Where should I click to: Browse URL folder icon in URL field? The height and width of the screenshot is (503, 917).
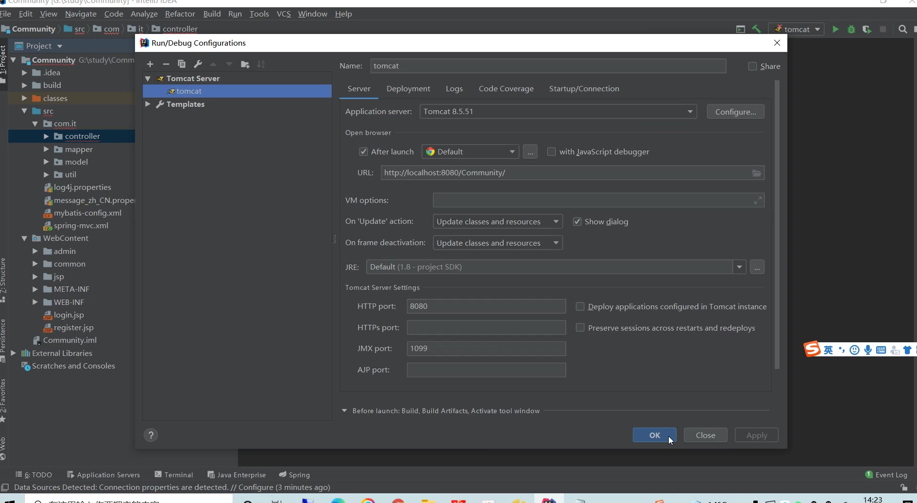point(757,173)
